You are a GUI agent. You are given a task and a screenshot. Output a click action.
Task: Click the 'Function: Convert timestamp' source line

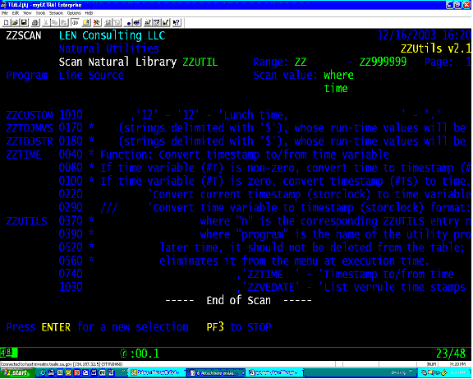[x=245, y=155]
